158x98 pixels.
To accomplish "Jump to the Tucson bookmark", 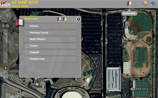I will pyautogui.click(x=50, y=46).
